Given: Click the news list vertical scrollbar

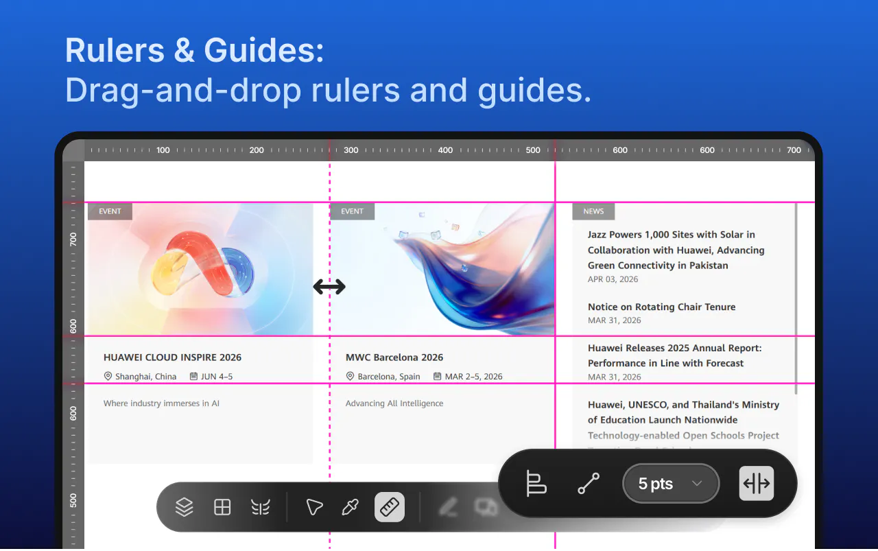Looking at the screenshot, I should pyautogui.click(x=796, y=298).
